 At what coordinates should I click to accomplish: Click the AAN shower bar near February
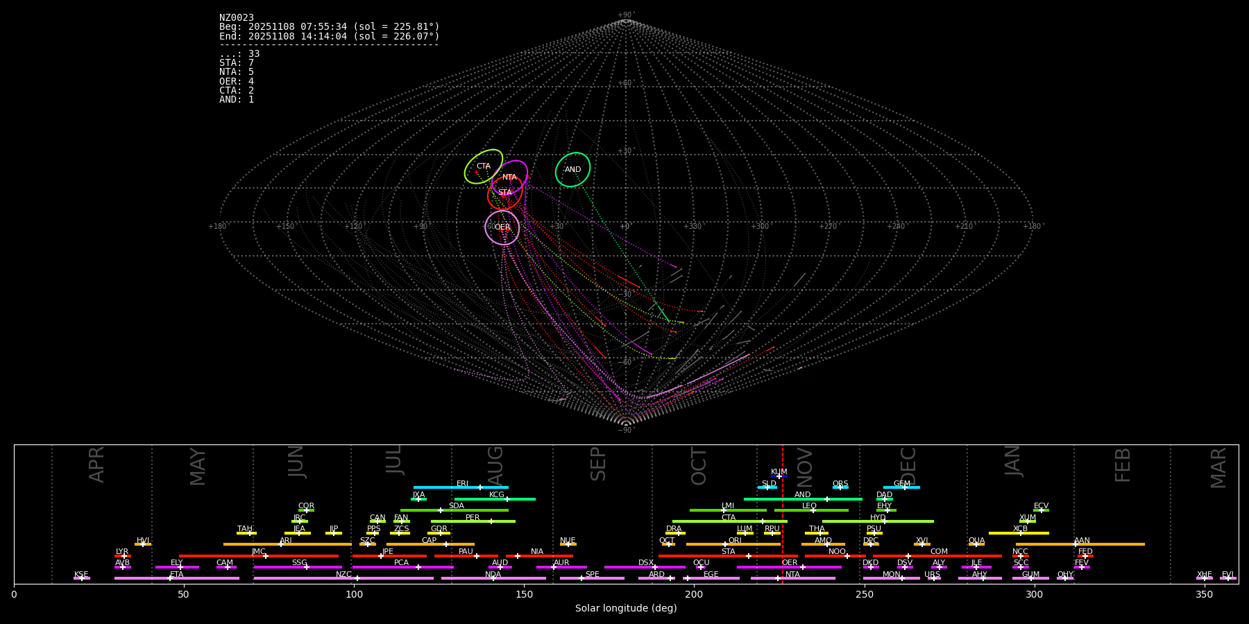coord(1080,544)
